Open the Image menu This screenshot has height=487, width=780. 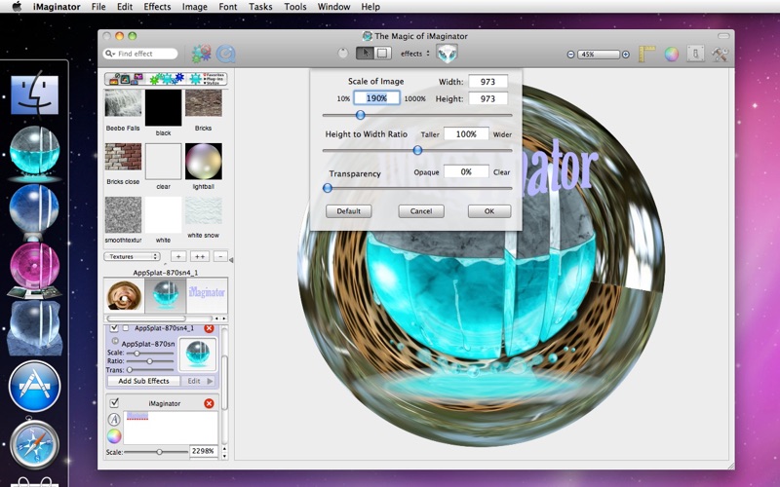[x=194, y=7]
